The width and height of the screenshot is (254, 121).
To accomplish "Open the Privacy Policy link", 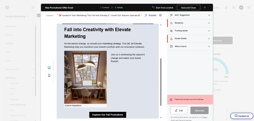I will pyautogui.click(x=204, y=117).
